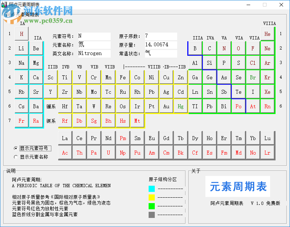Select Uranium (U) from the actinide row
This screenshot has height=227, width=290.
(x=108, y=152)
